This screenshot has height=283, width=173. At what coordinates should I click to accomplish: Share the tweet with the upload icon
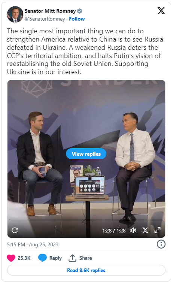(72, 258)
